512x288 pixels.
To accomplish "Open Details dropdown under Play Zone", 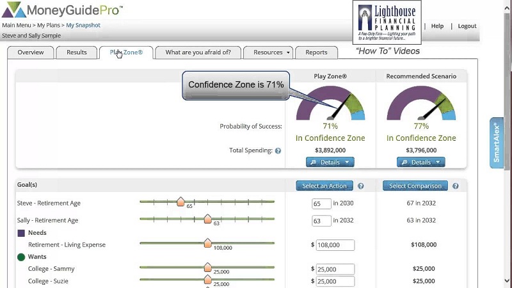I will 330,163.
